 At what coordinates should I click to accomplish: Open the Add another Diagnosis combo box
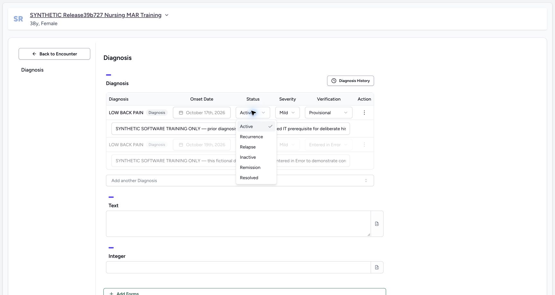click(x=240, y=181)
